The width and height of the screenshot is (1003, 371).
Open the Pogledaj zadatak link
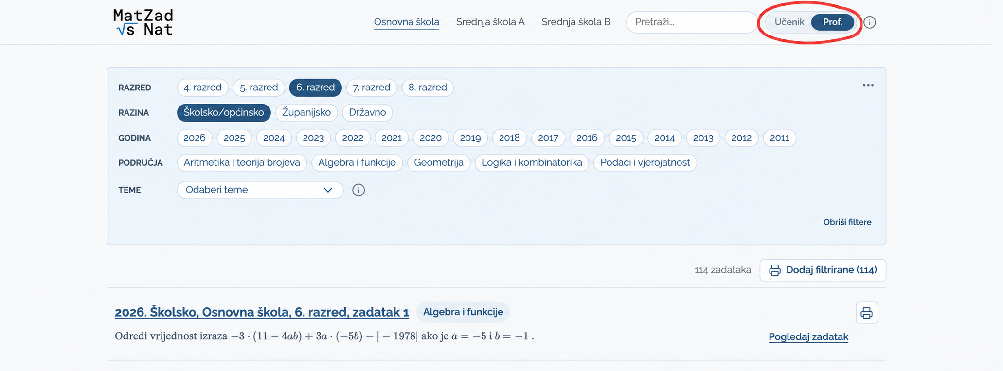[x=808, y=337]
